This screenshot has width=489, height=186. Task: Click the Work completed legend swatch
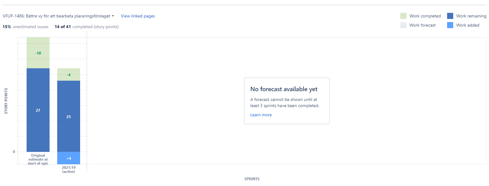(x=403, y=16)
